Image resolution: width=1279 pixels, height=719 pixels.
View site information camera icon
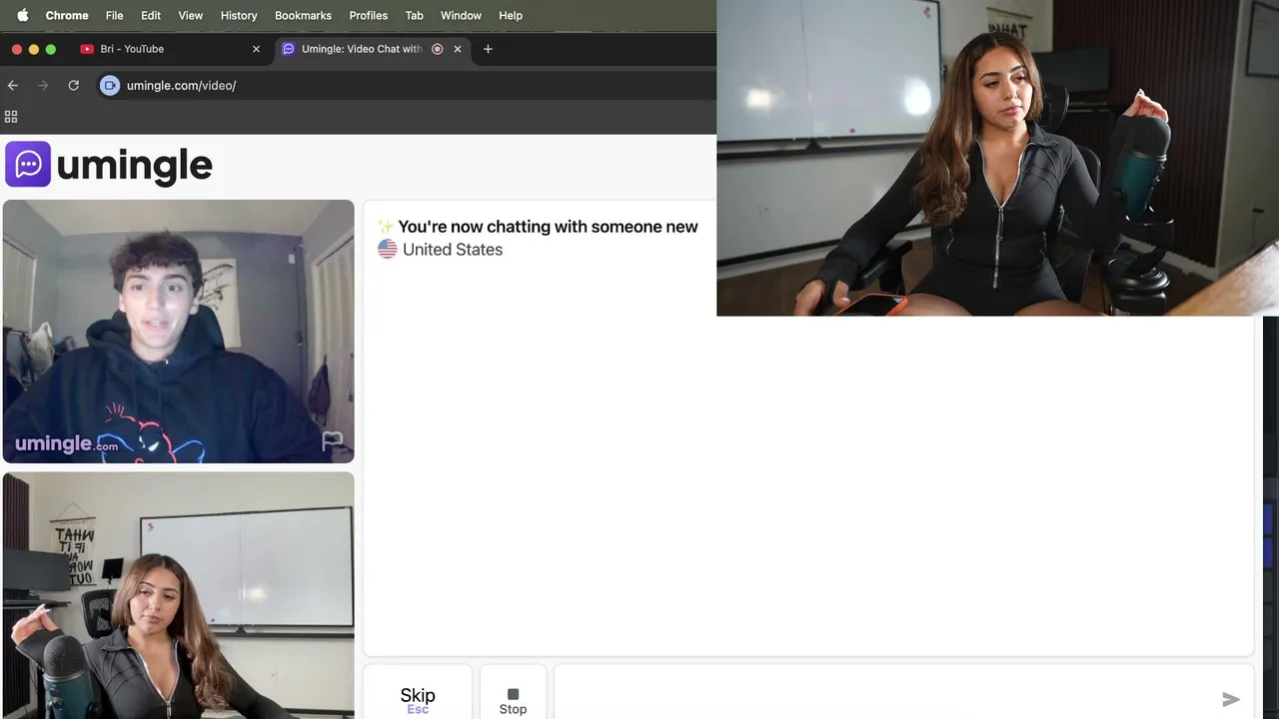[110, 86]
